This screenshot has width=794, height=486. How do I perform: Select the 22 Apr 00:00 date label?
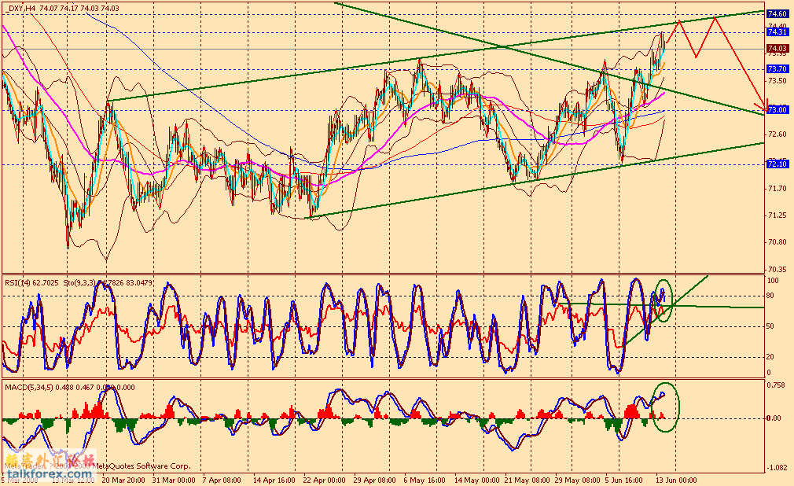pos(324,480)
